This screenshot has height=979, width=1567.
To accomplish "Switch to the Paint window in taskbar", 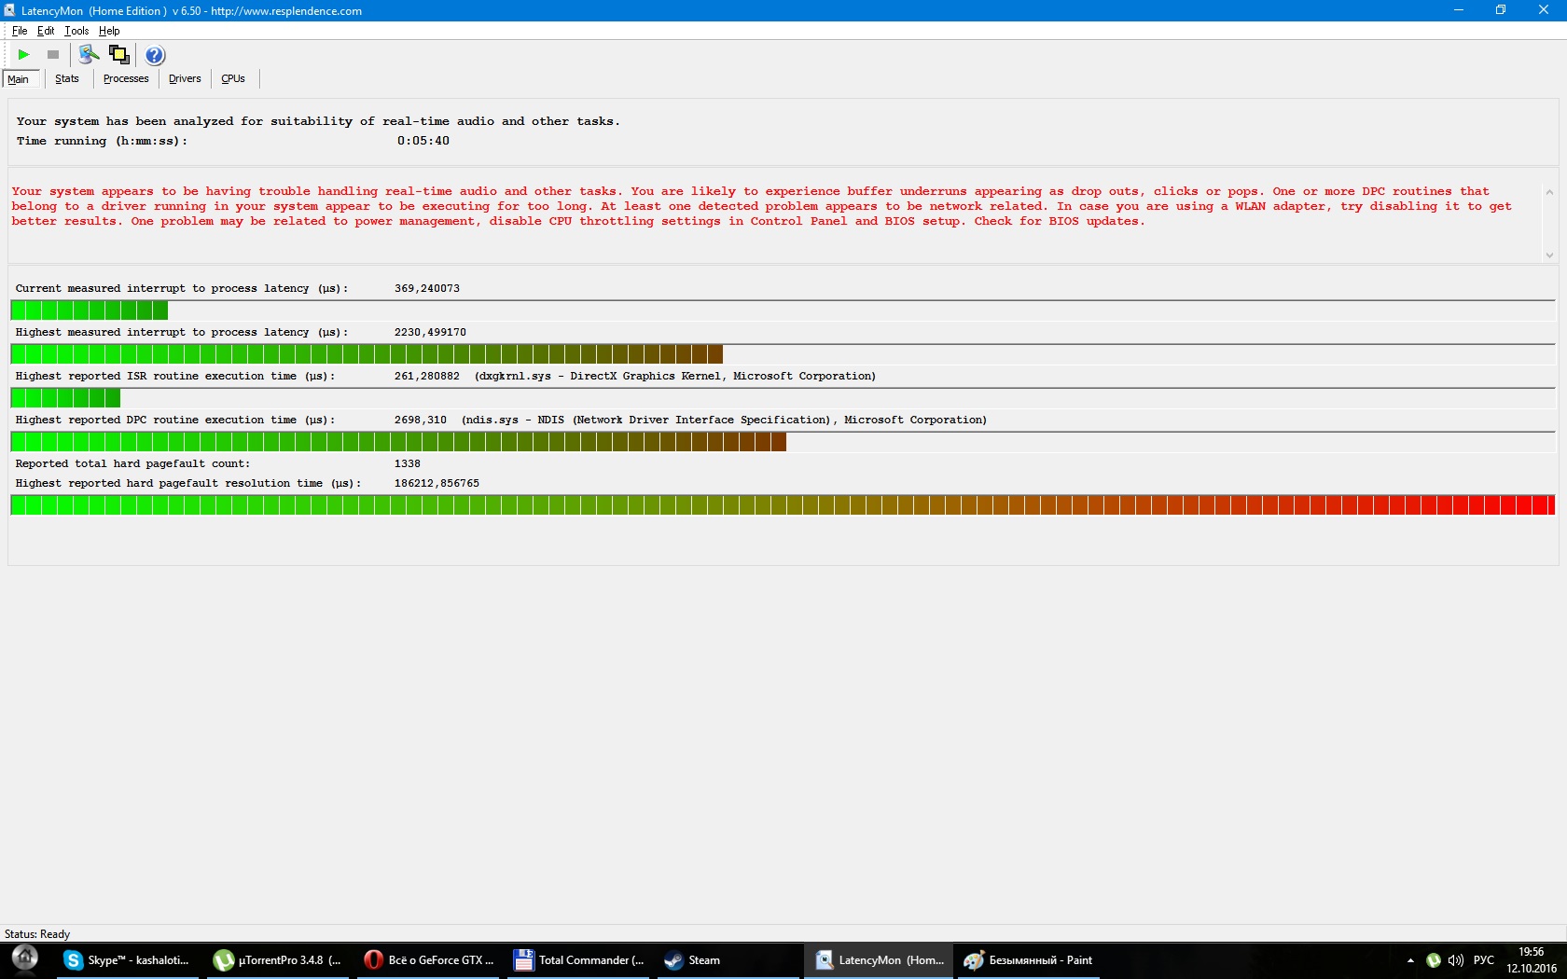I will tap(1028, 960).
